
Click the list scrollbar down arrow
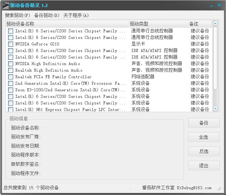(215, 108)
